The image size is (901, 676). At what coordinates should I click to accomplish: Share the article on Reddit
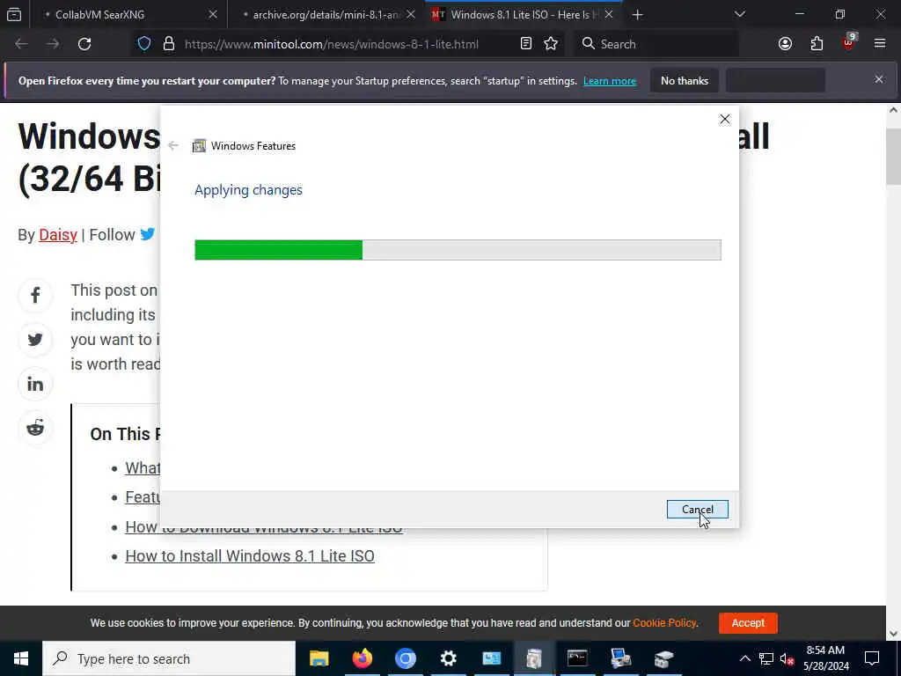point(35,429)
